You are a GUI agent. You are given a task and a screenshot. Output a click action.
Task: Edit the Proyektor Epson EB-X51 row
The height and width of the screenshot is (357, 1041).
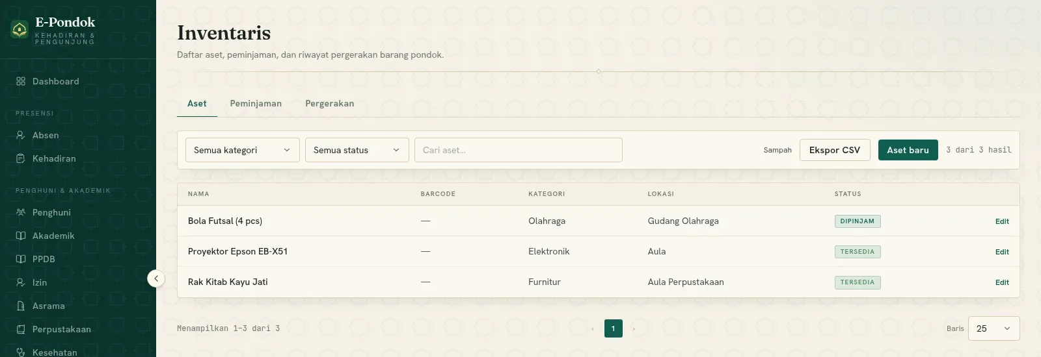[1002, 252]
